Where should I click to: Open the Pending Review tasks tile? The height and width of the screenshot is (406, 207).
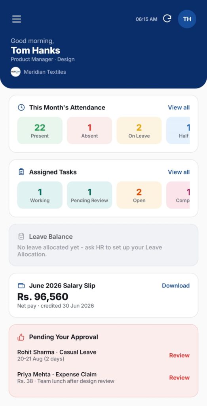pyautogui.click(x=89, y=195)
